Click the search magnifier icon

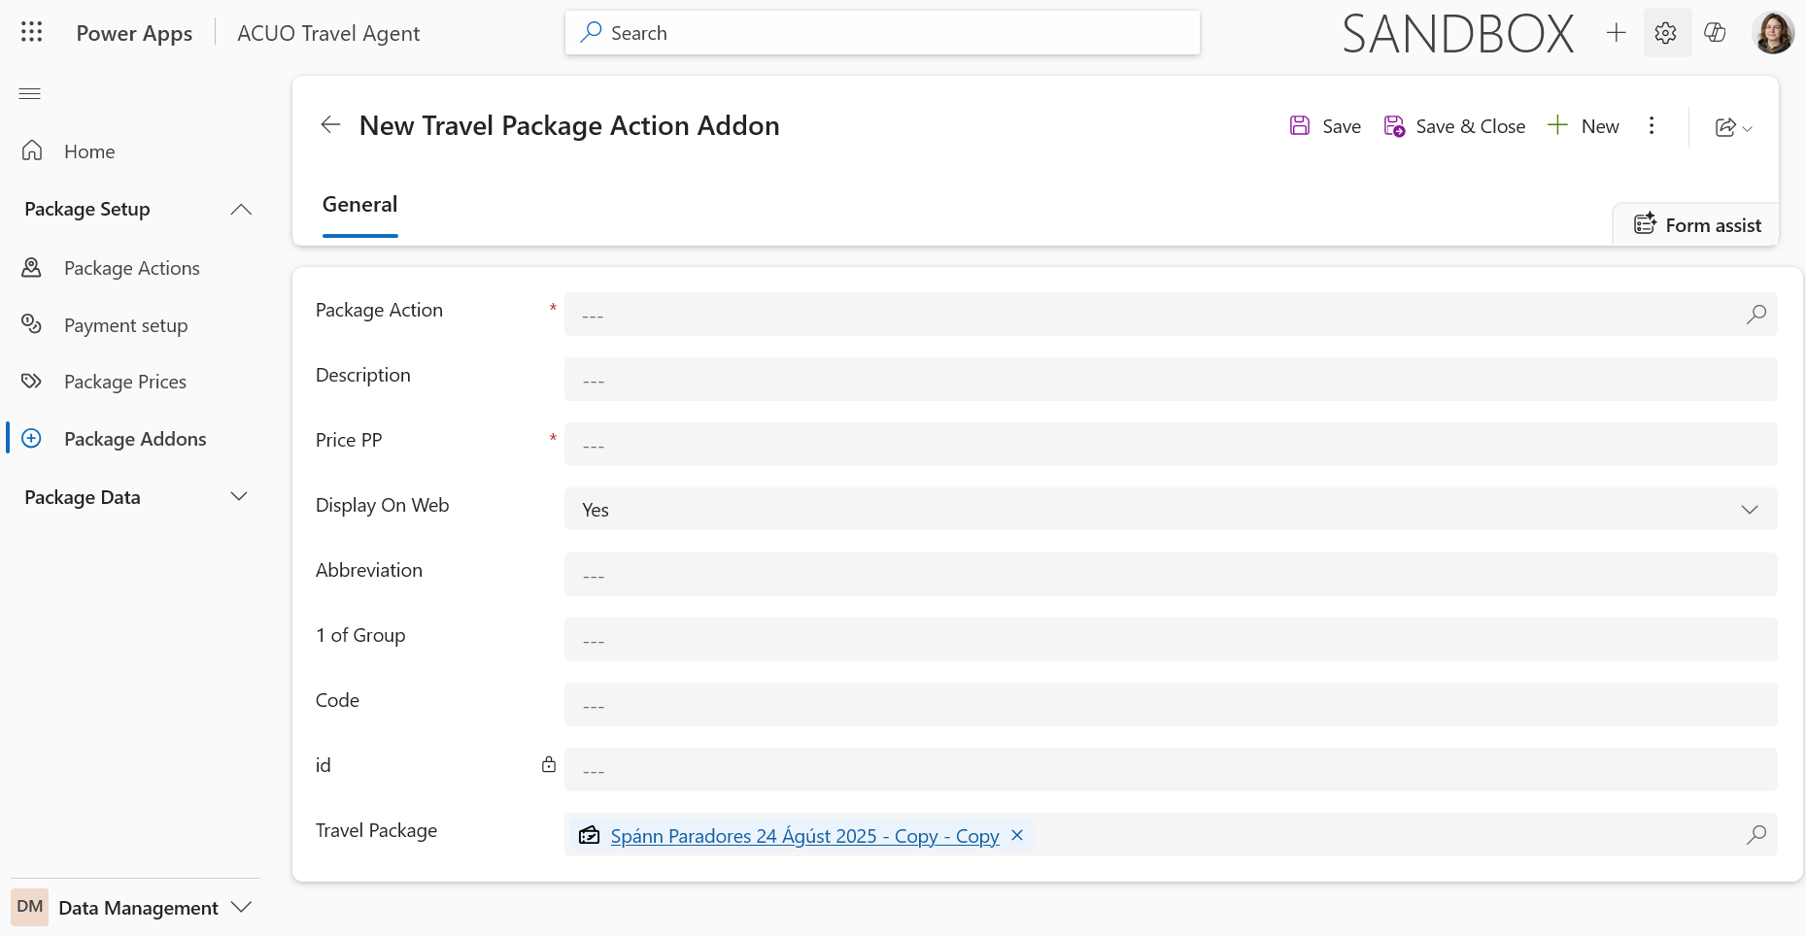590,32
